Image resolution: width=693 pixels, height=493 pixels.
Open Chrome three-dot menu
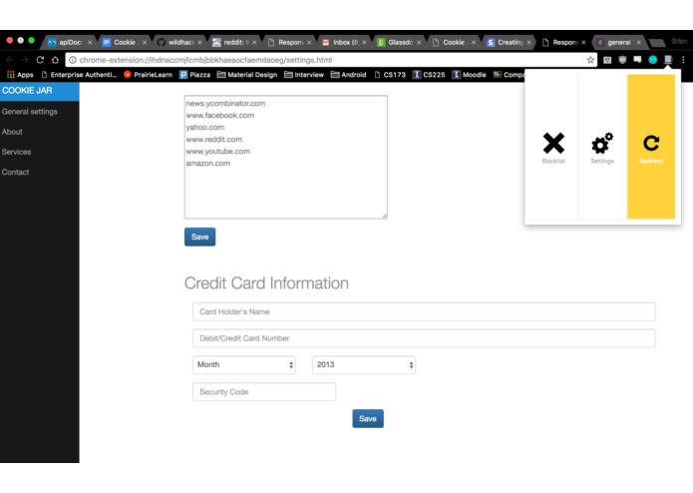pos(683,60)
